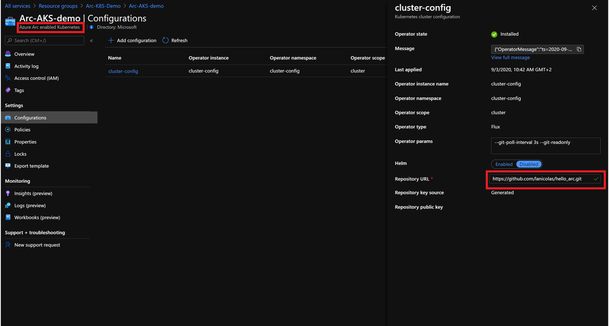609x326 pixels.
Task: Close the cluster-config panel
Action: (x=594, y=8)
